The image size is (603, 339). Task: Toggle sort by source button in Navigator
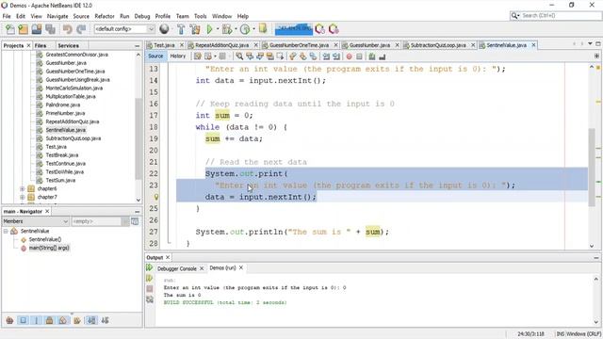click(x=105, y=320)
